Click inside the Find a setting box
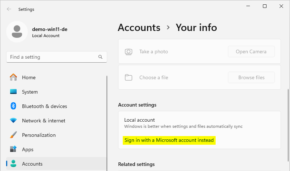Viewport: 290px width, 171px height. pos(57,57)
